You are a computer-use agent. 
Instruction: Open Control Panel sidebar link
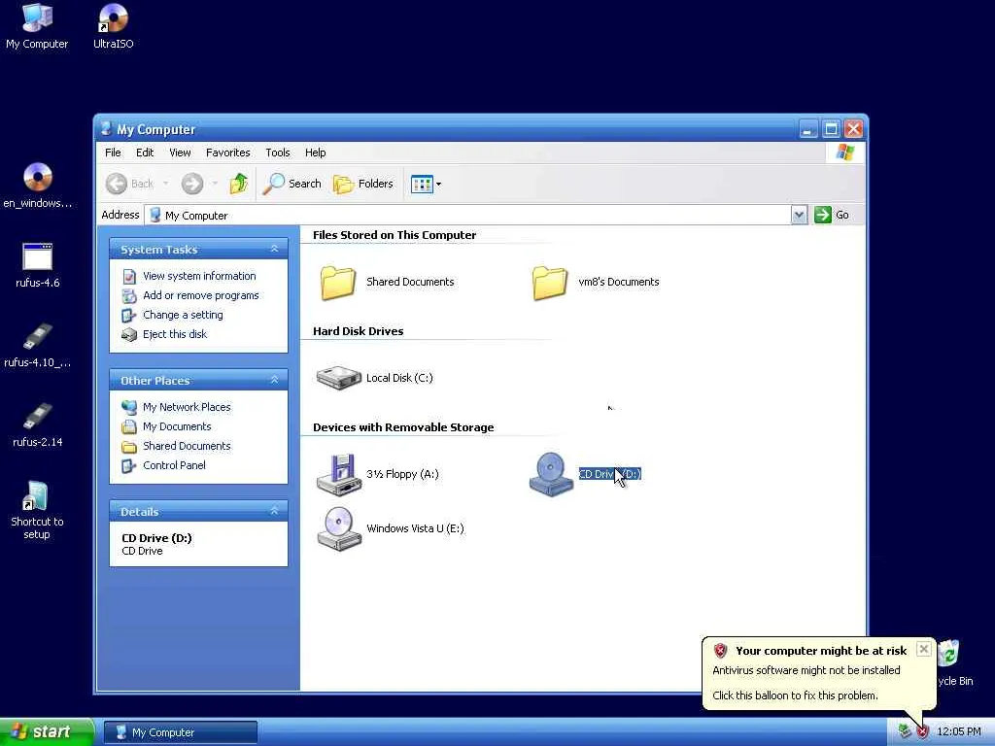click(174, 465)
